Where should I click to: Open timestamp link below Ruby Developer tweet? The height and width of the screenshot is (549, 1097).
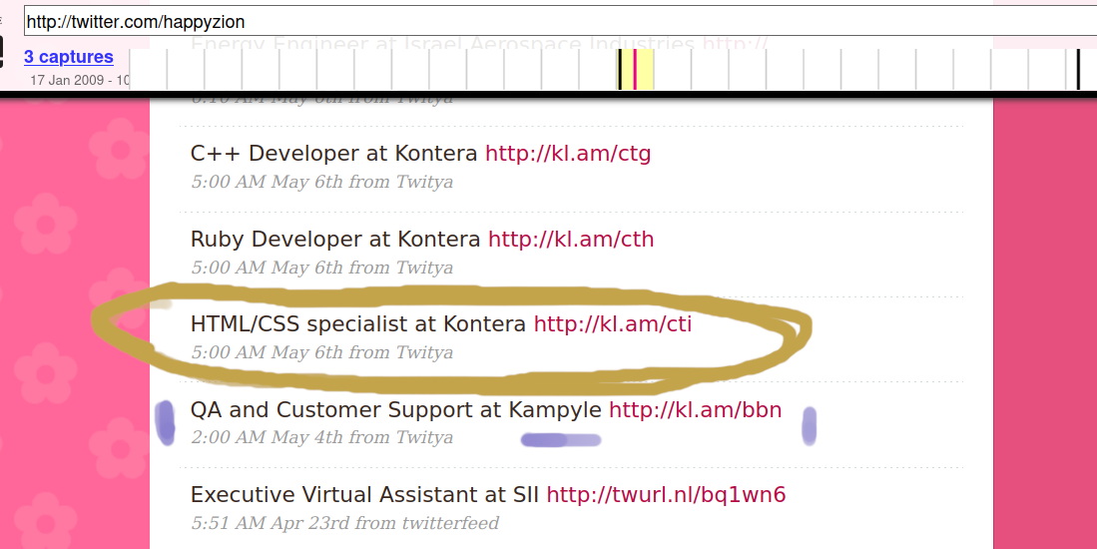[x=268, y=268]
